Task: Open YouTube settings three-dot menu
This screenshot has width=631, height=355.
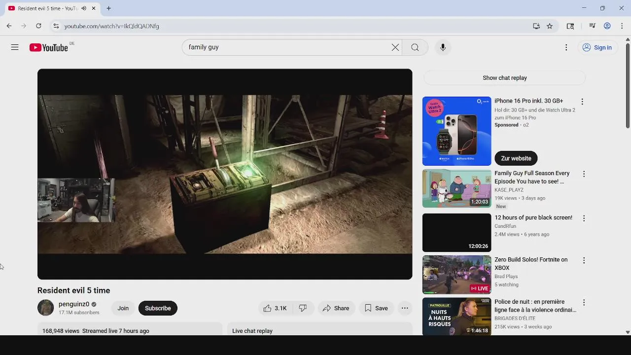Action: click(566, 47)
